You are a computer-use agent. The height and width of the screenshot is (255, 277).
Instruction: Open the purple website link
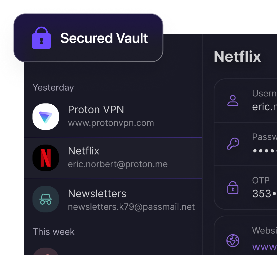264,247
